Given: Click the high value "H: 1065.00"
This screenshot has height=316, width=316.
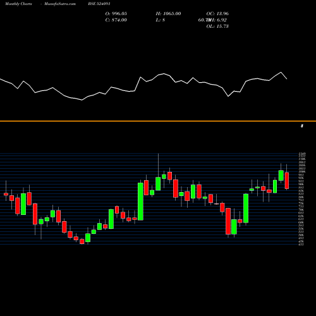Looking at the screenshot, I should [x=168, y=14].
